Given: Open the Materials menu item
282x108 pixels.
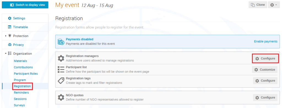Looking at the screenshot, I should pyautogui.click(x=20, y=61).
